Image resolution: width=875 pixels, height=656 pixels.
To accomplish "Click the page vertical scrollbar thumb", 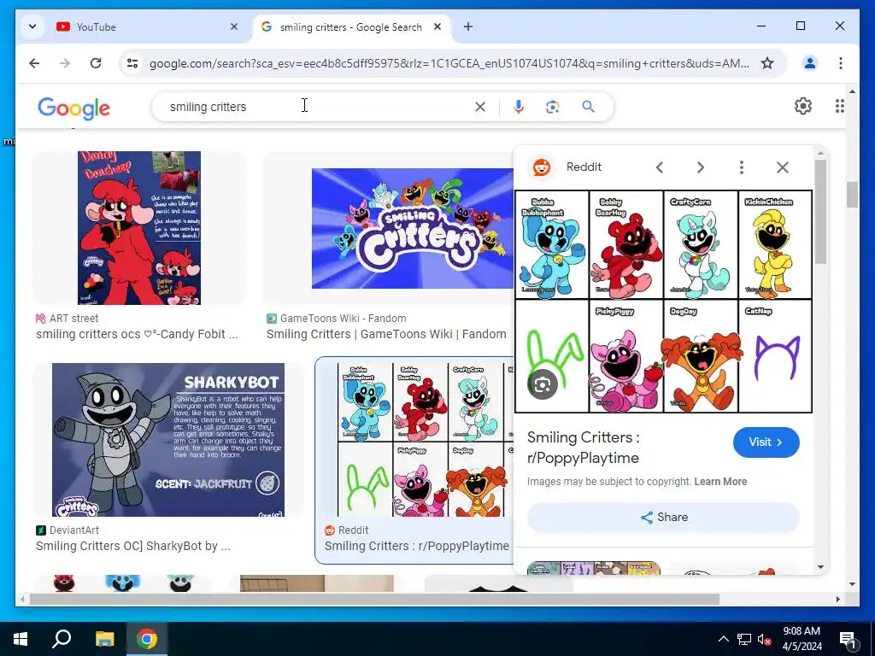I will (x=852, y=195).
